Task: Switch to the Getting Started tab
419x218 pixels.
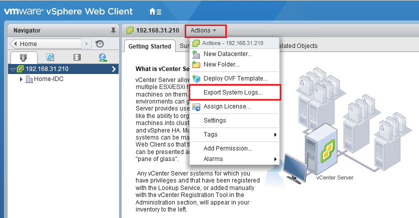Action: point(150,46)
